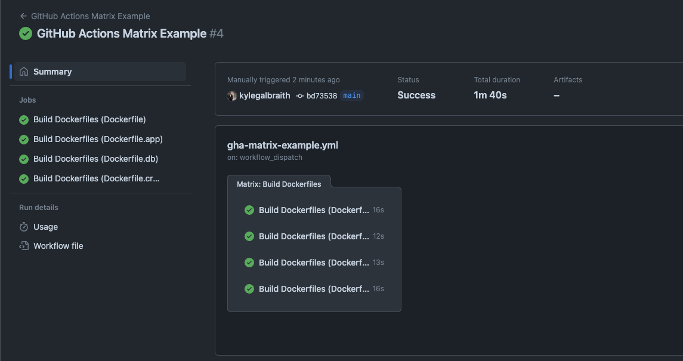Click the Matrix: Build Dockerfiles group header
The width and height of the screenshot is (683, 361).
[x=279, y=184]
